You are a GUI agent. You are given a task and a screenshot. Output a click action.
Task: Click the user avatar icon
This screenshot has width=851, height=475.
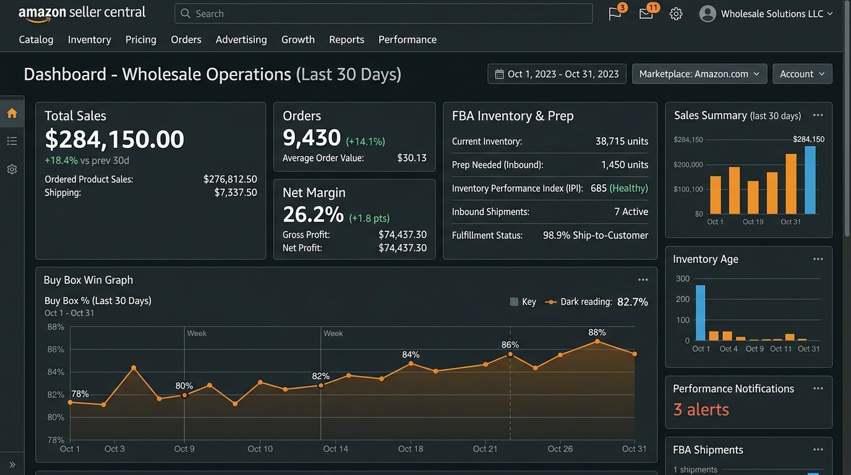pyautogui.click(x=708, y=14)
